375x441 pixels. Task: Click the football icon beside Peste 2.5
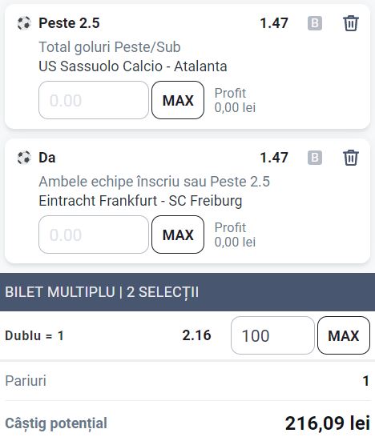point(24,23)
